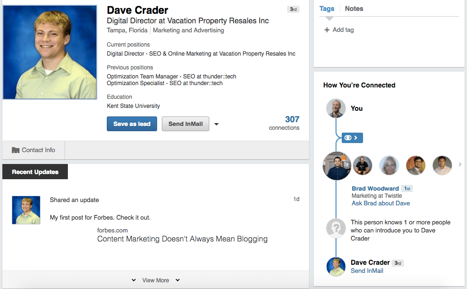The height and width of the screenshot is (289, 467).
Task: Click Dave Crader's small avatar in How You're Connected
Action: 336,267
